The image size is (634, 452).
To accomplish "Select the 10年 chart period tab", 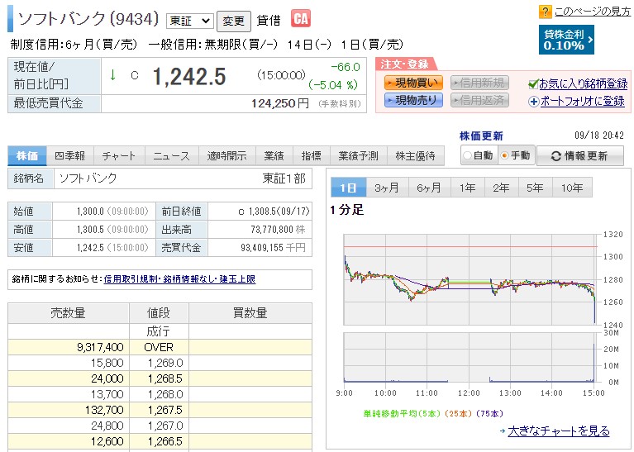I will pos(572,188).
